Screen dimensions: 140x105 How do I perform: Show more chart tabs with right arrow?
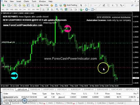[138, 89]
